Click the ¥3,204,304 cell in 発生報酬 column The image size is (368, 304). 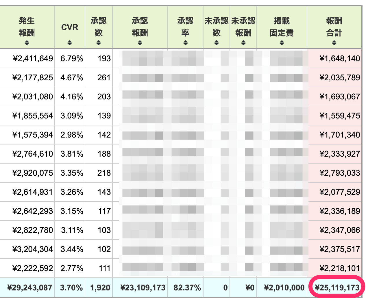[33, 249]
